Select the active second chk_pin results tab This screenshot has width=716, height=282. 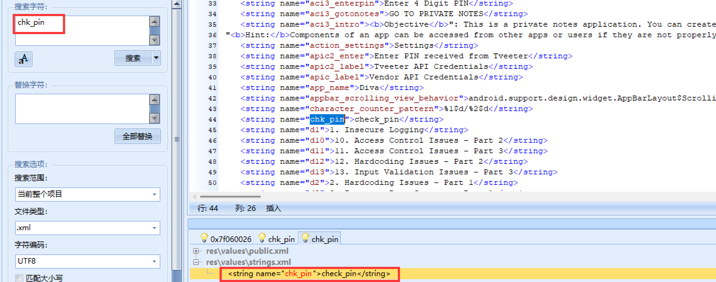320,239
